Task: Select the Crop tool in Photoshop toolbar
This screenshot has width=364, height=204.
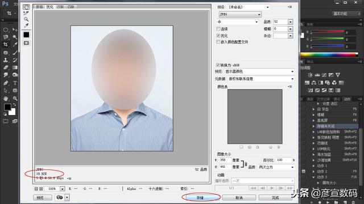Action: [6, 44]
